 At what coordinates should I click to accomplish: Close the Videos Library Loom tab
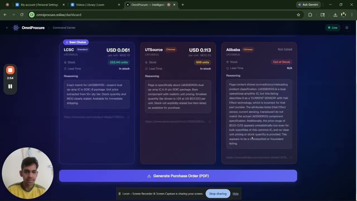coord(119,5)
